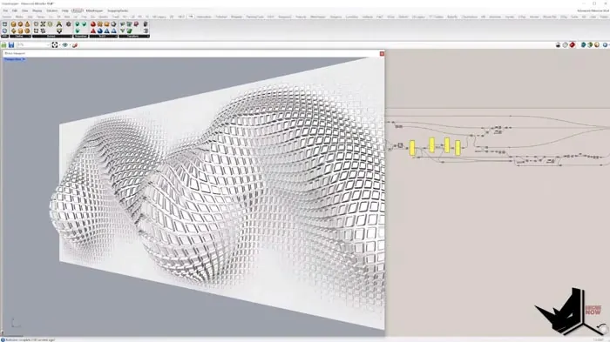Toggle wireframe preview grey sphere icon

565,45
